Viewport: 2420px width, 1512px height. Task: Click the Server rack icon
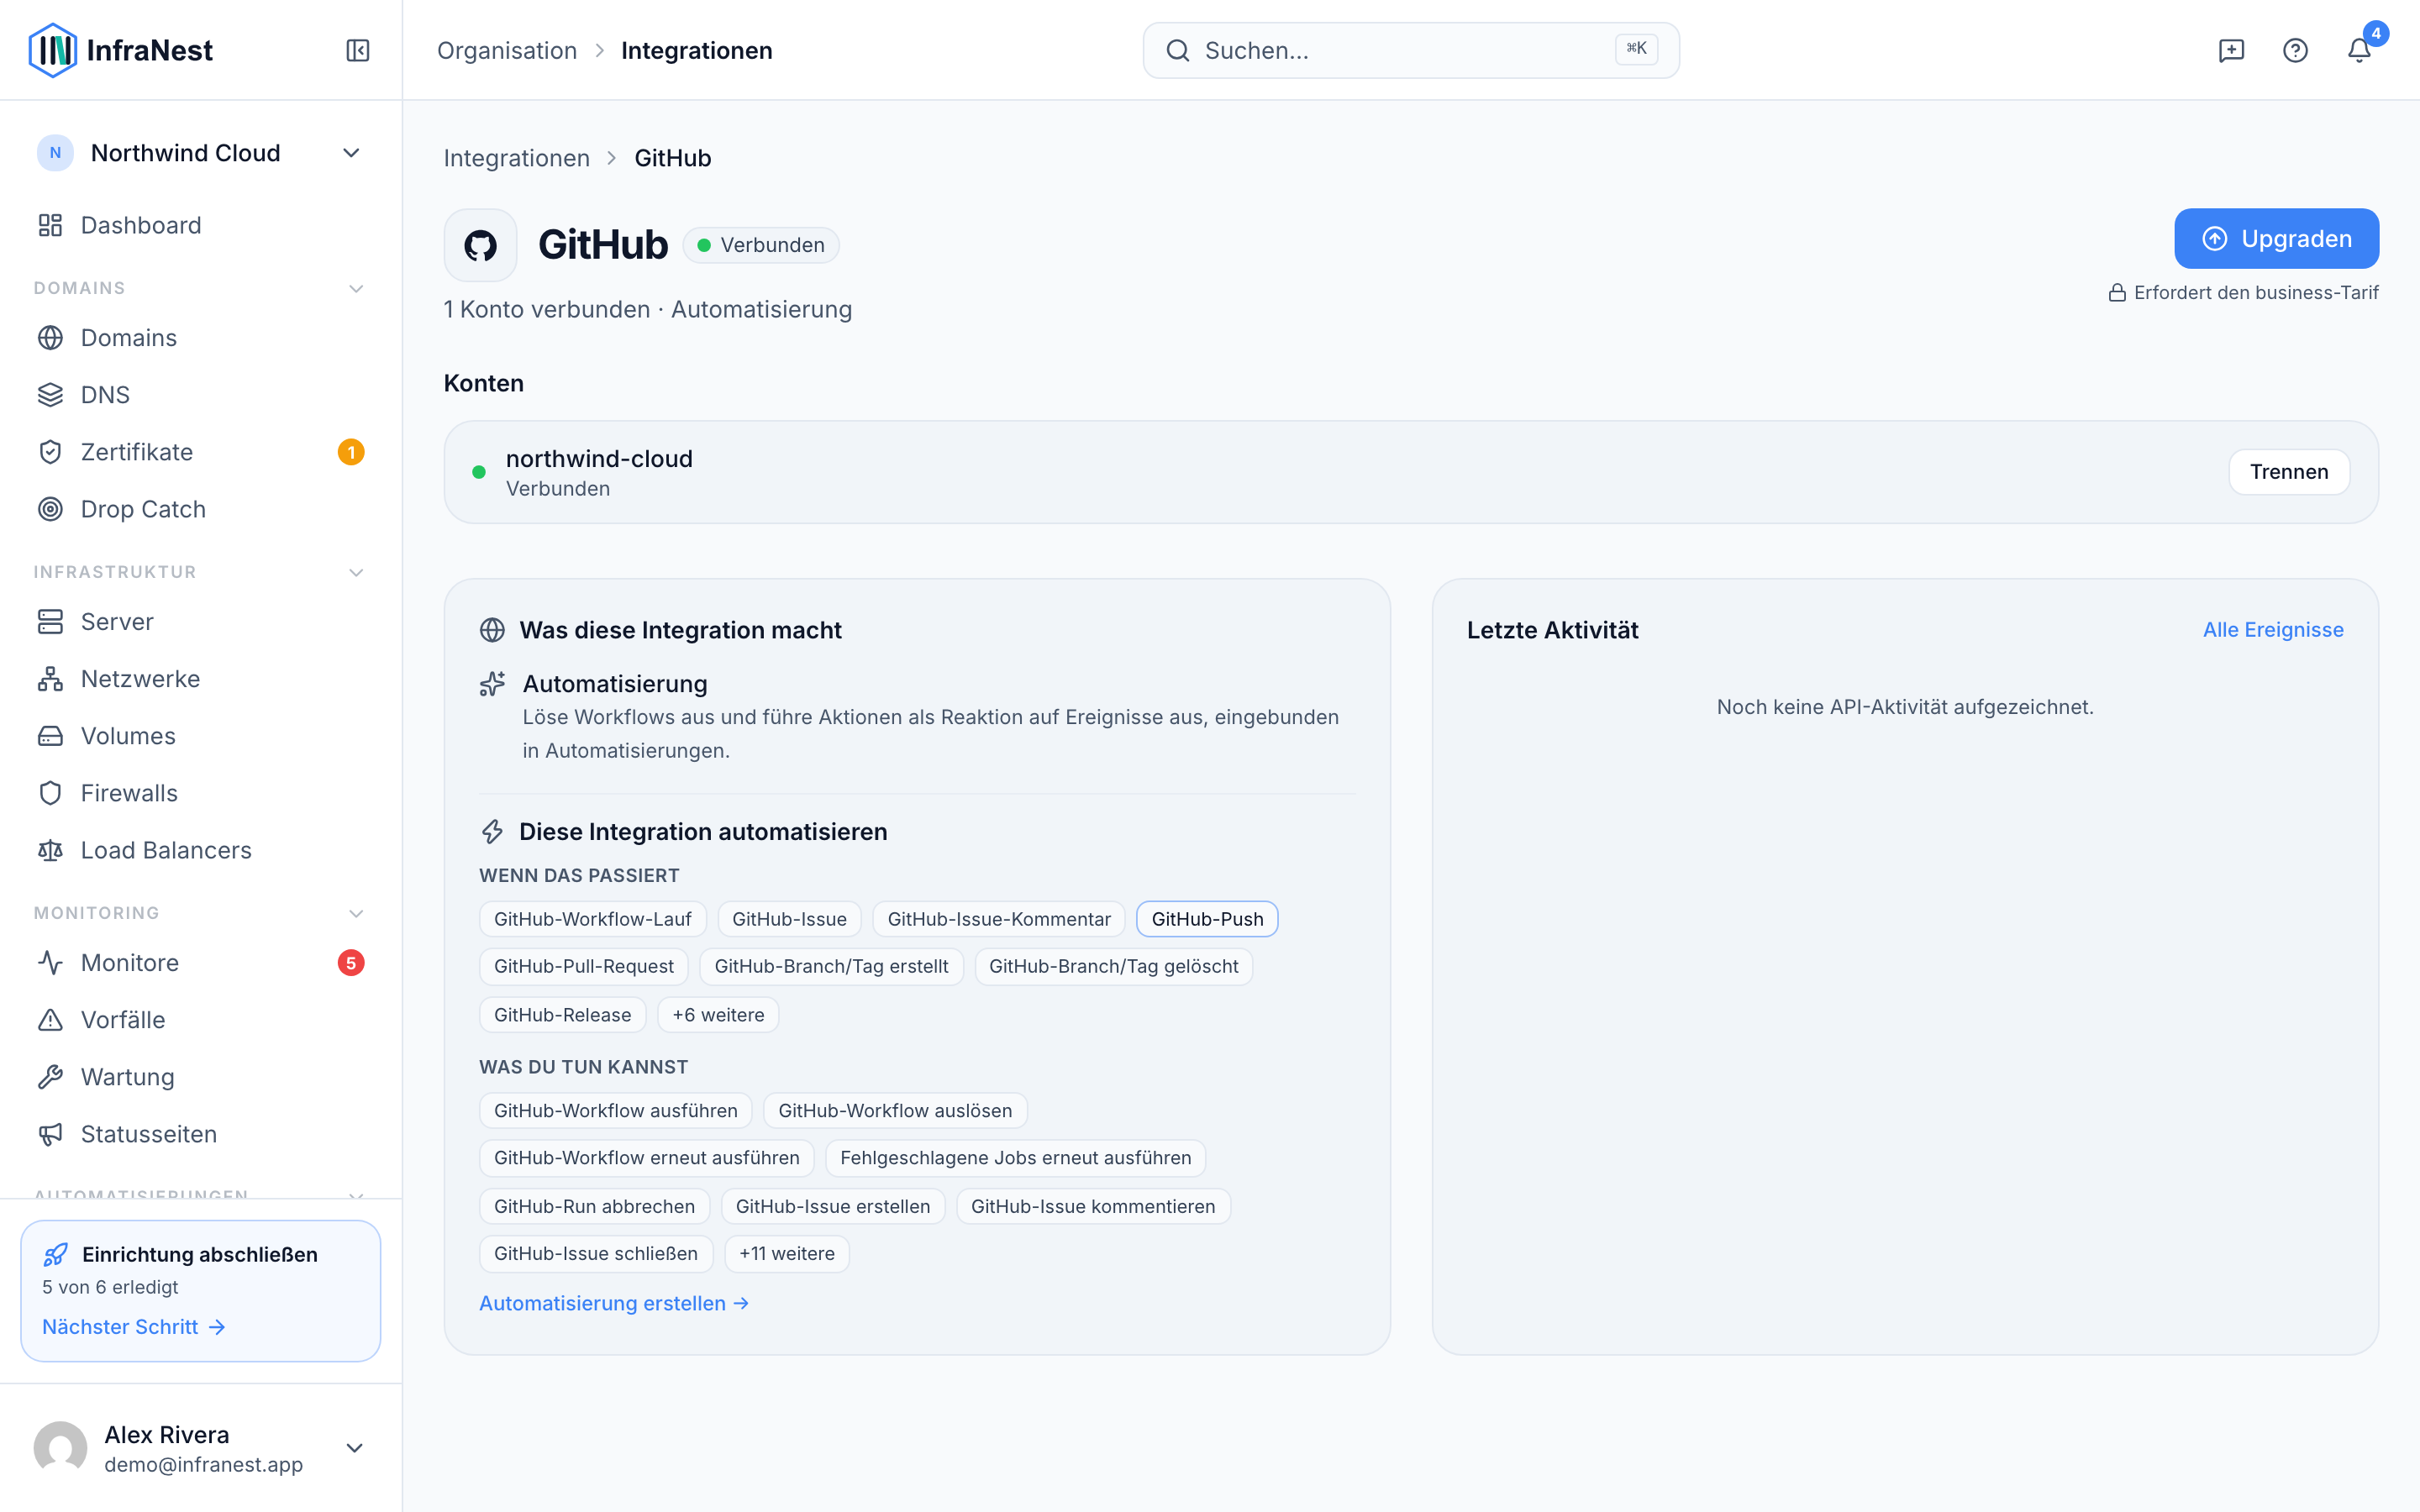click(50, 622)
